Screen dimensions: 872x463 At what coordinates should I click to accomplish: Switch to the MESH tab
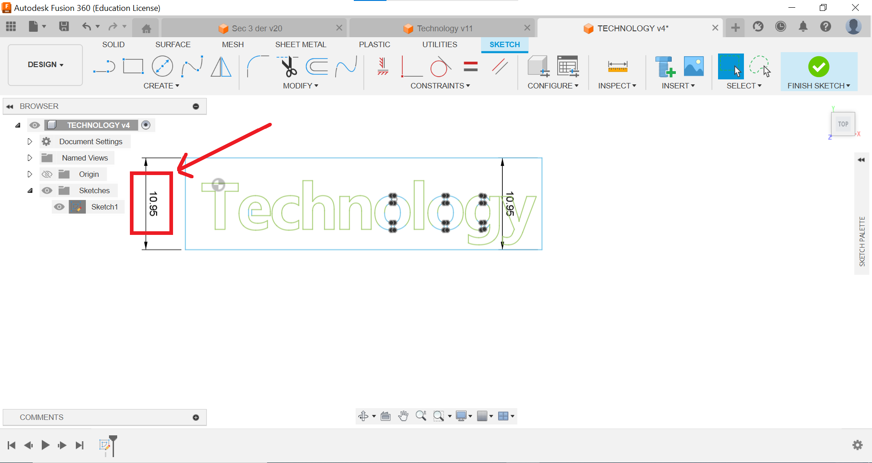coord(233,44)
